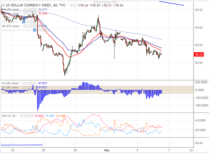Show the faded hidden EMA indicator via blue eye
The image size is (211, 158).
(x=25, y=18)
